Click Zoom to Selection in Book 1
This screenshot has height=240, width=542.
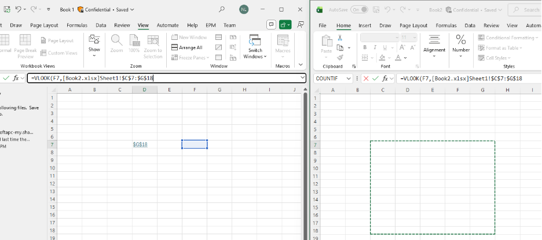153,46
